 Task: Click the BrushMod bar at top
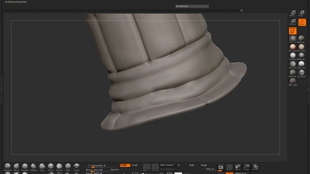tap(192, 6)
